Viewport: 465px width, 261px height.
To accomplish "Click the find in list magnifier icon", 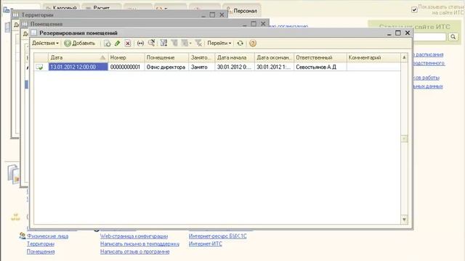I will [151, 43].
